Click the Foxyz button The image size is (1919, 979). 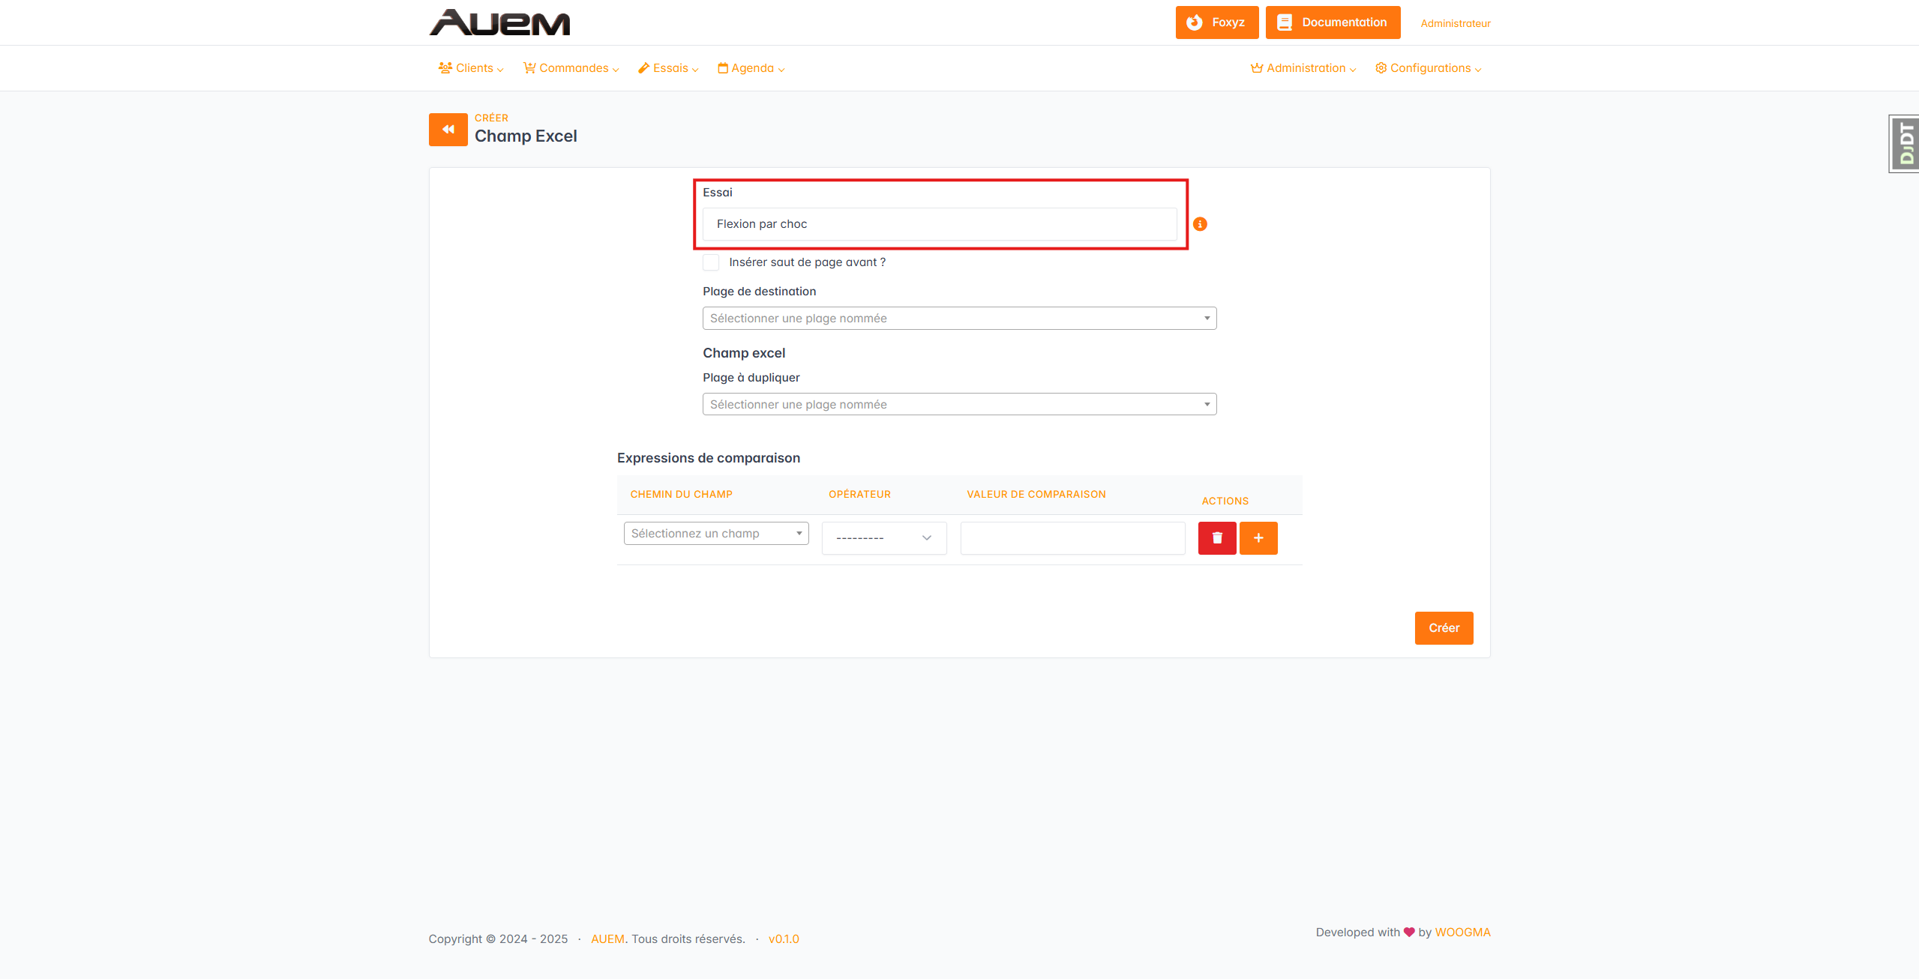[1216, 22]
